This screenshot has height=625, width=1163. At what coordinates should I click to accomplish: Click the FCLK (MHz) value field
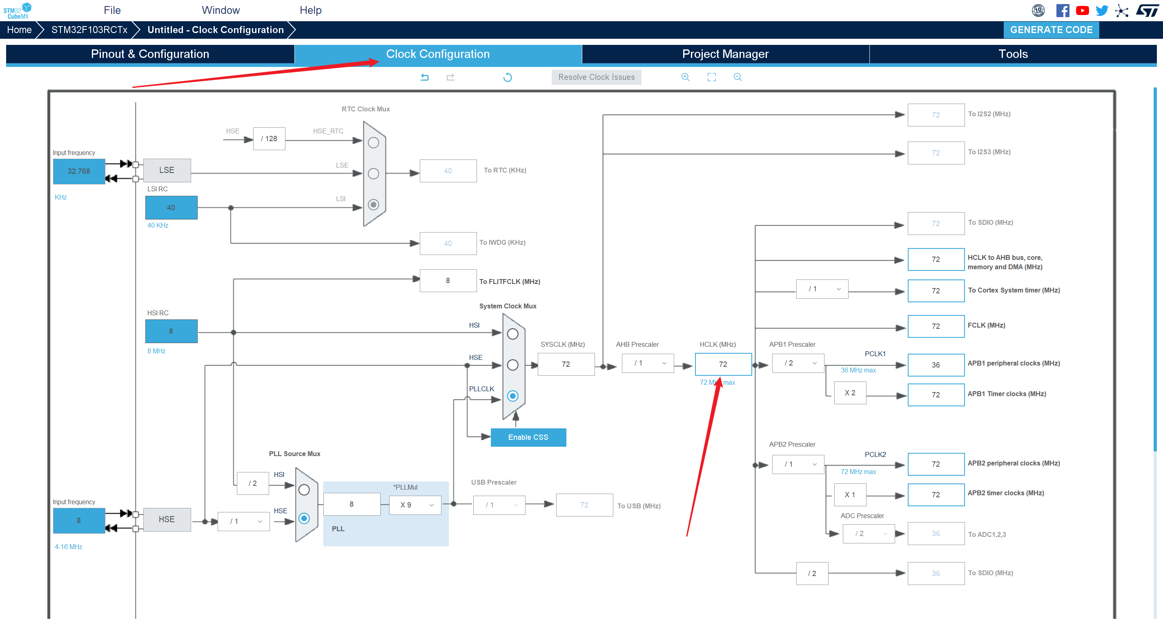pyautogui.click(x=936, y=326)
